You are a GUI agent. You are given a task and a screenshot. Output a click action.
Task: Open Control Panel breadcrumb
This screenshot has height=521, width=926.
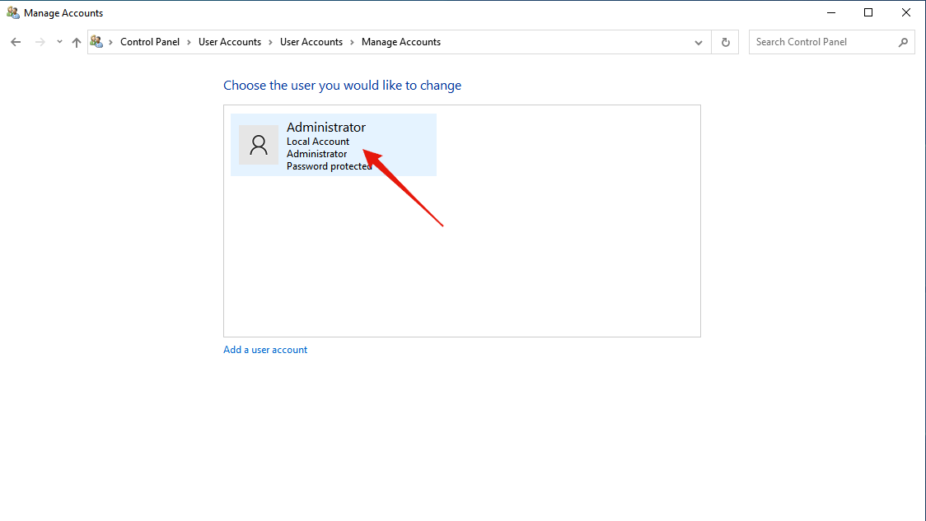click(x=150, y=42)
